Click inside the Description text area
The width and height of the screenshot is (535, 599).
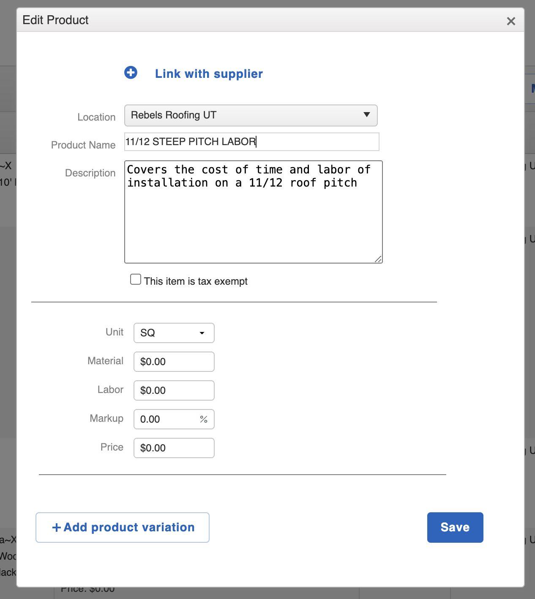[x=253, y=212]
